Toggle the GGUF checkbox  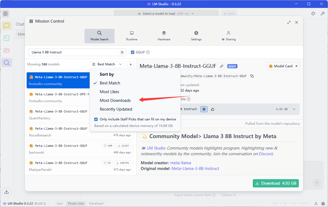pos(133,52)
